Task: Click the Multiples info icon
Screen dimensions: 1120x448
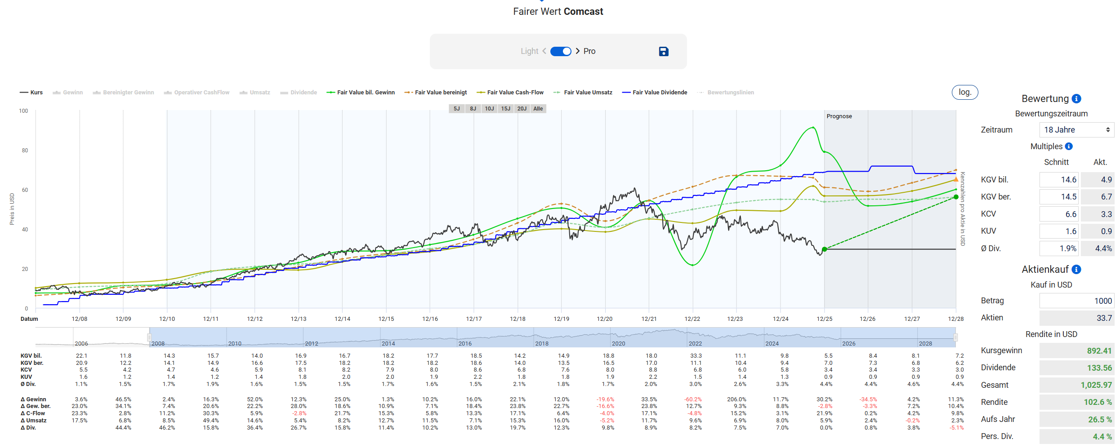Action: pos(1069,146)
